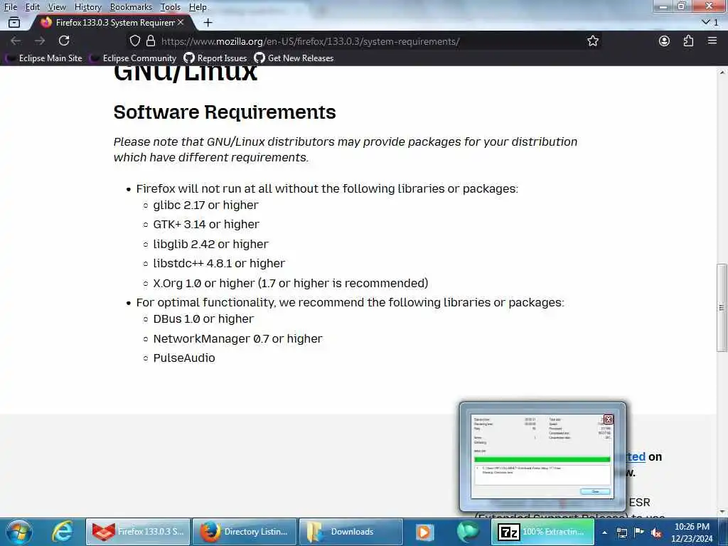Viewport: 728px width, 546px height.
Task: Go back to the previous page
Action: [16, 41]
